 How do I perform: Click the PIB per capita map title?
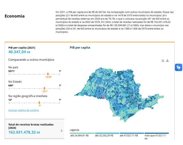(80, 47)
